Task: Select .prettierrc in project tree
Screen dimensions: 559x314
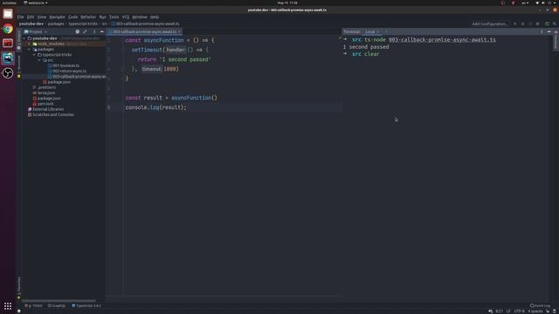Action: [46, 87]
